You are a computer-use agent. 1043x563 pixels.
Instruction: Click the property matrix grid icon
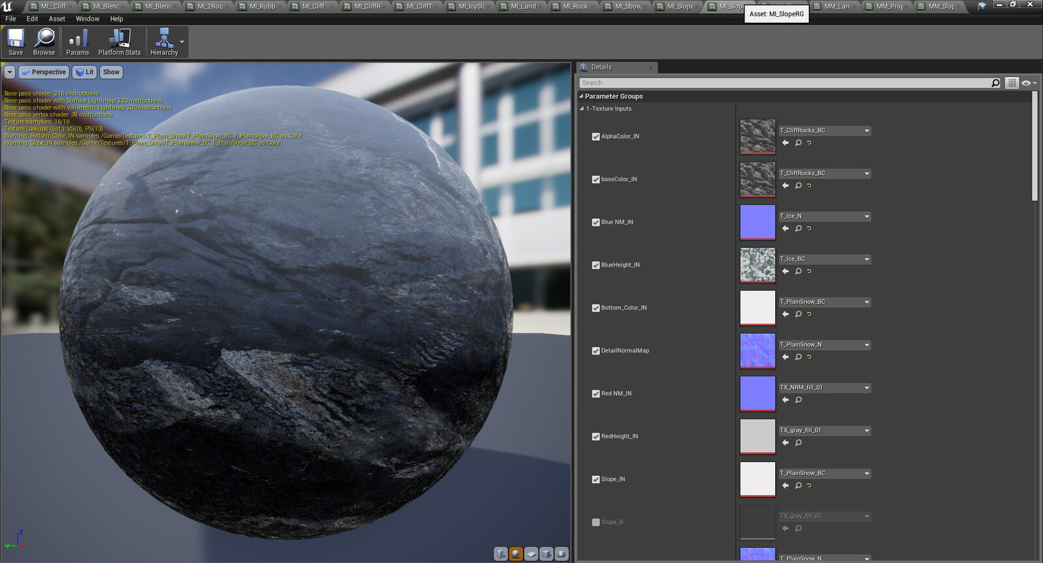(x=1012, y=83)
